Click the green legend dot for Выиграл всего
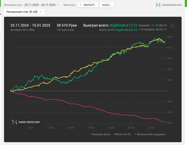 coord(91,134)
